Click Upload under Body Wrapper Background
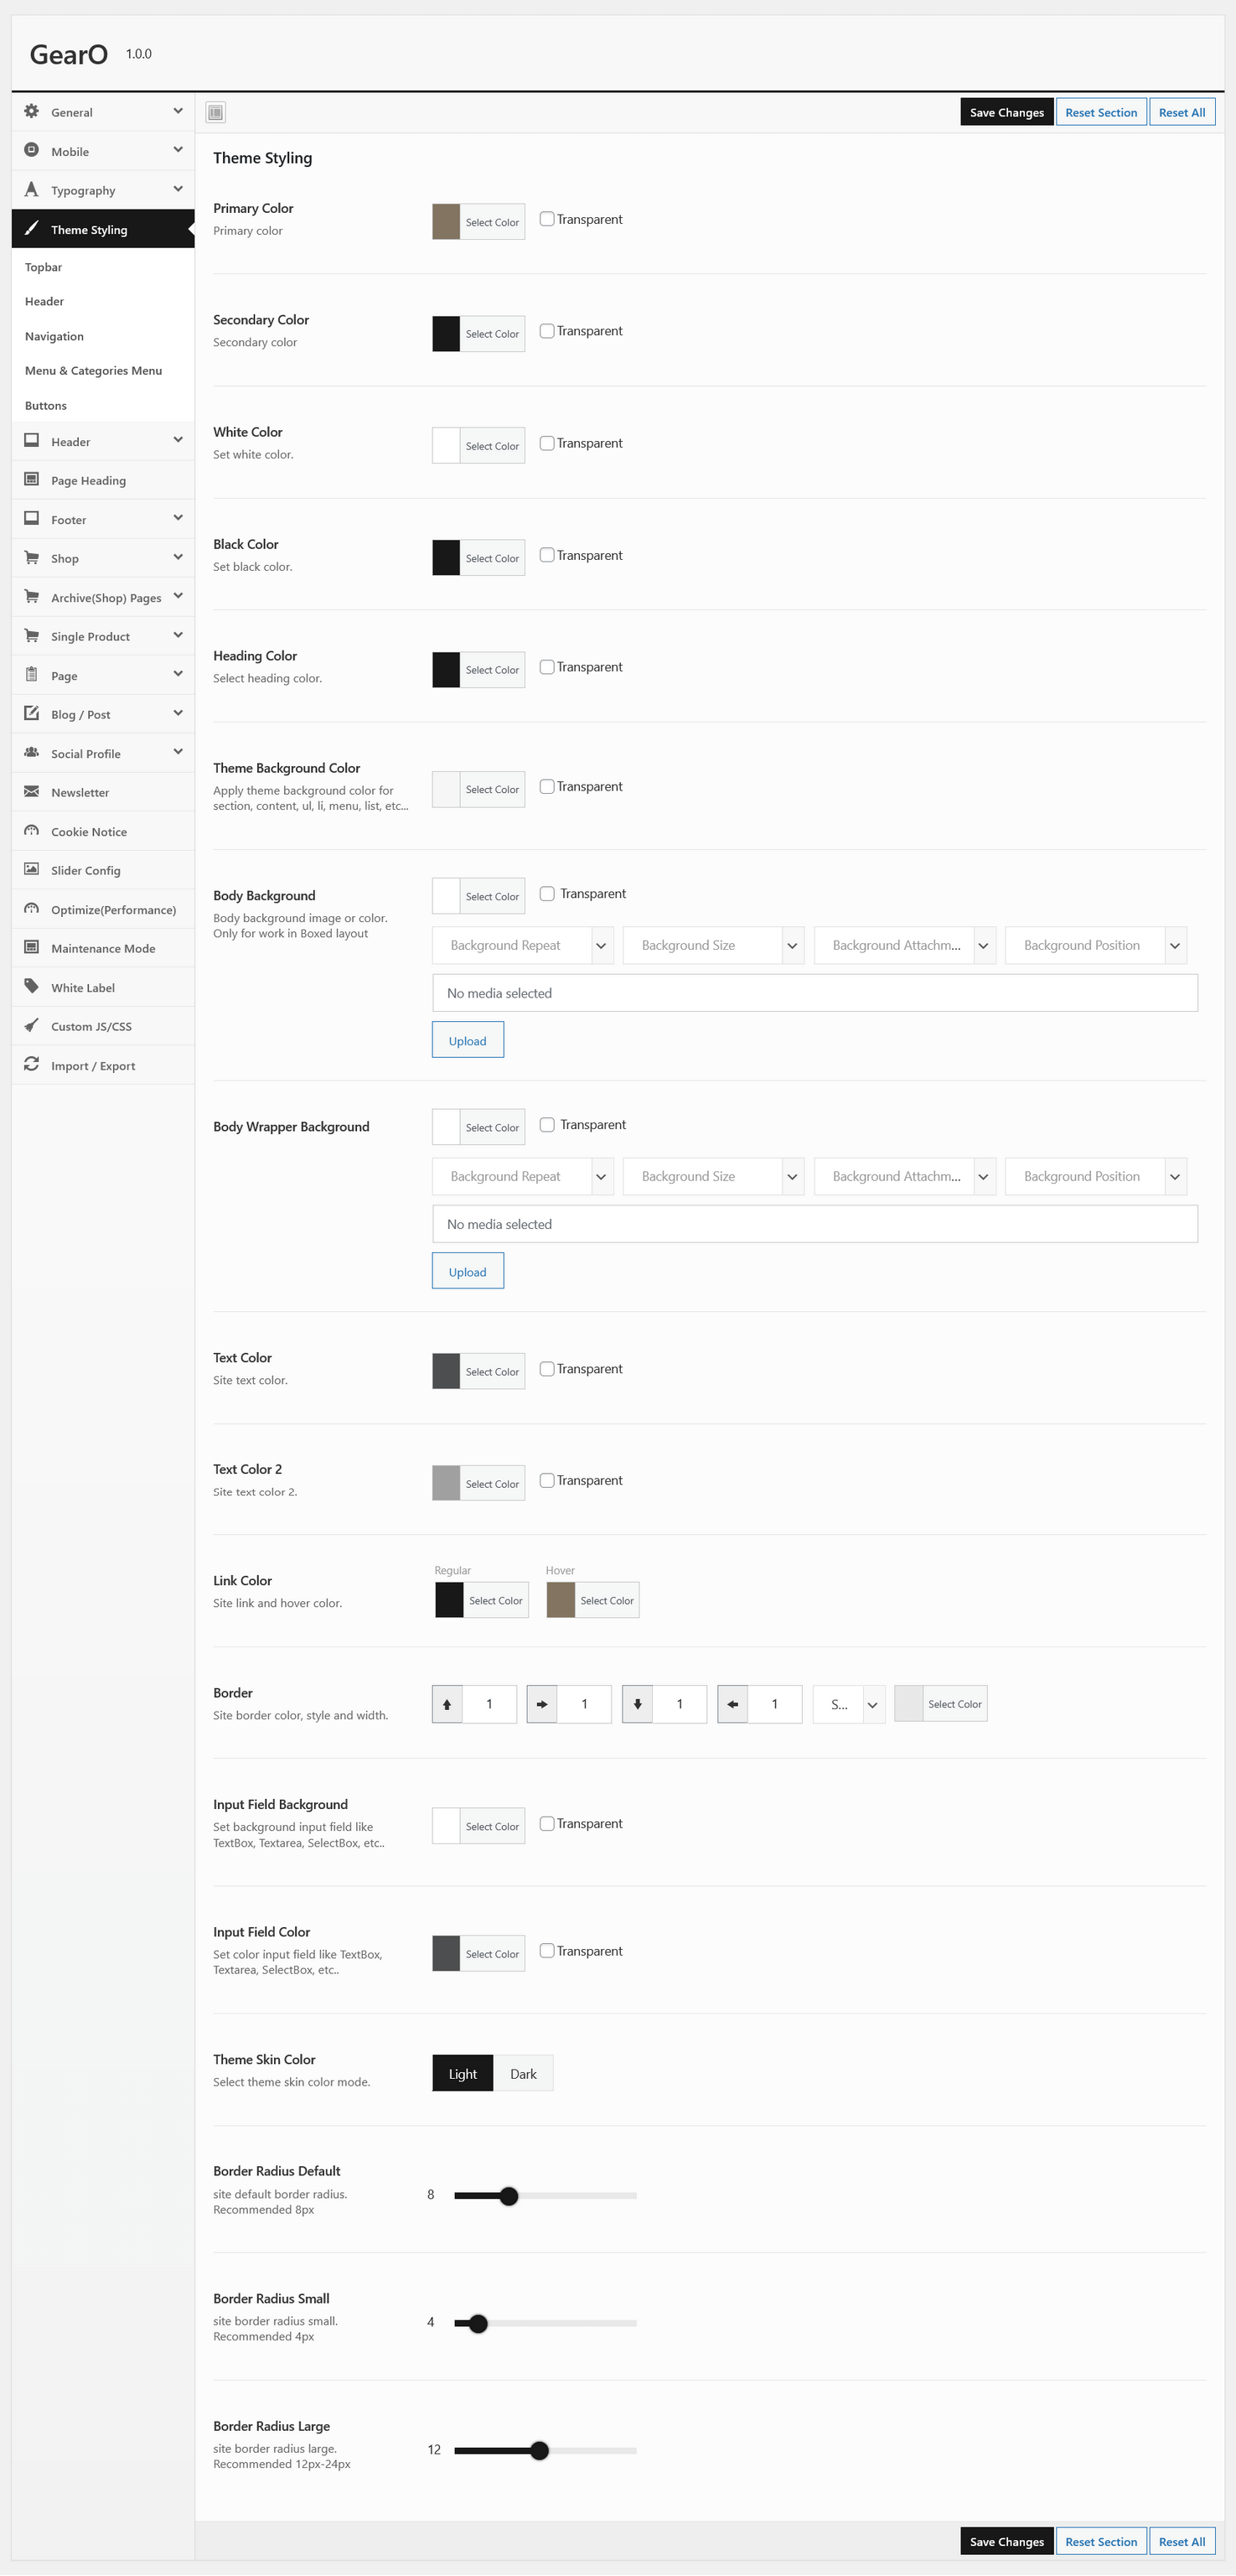The width and height of the screenshot is (1236, 2576). point(467,1271)
